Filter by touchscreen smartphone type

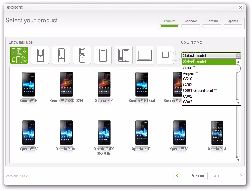click(102, 55)
